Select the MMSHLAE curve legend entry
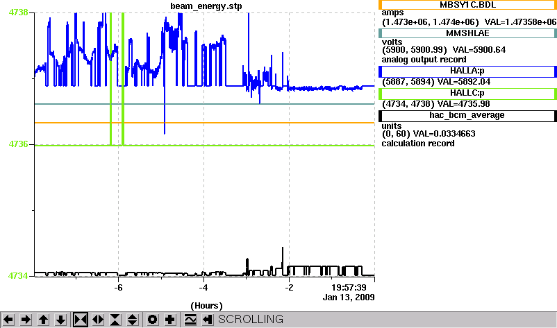The height and width of the screenshot is (328, 557). (467, 33)
